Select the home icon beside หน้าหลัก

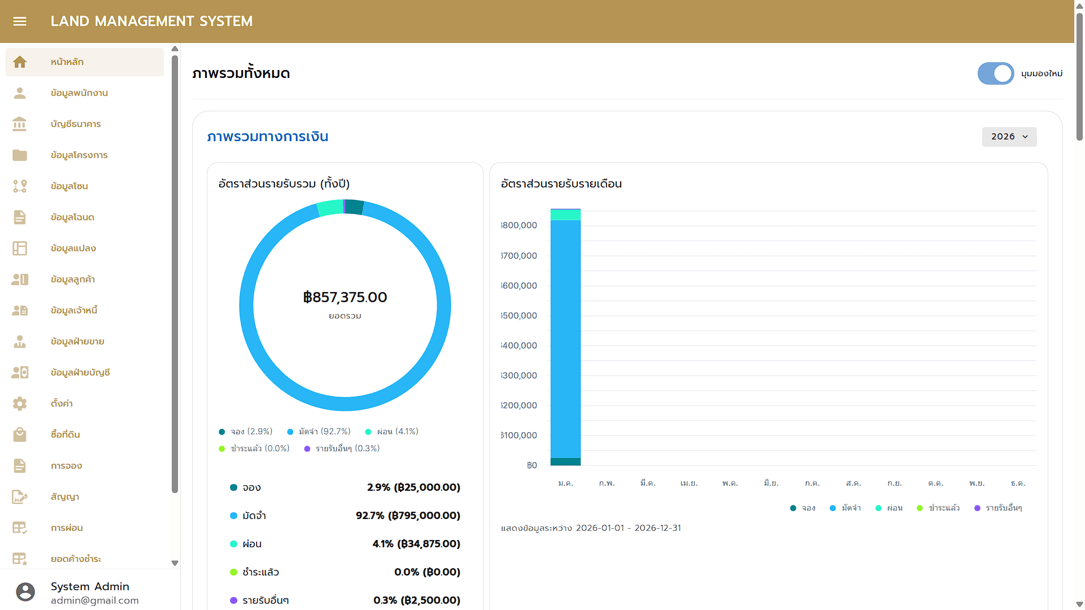(20, 62)
